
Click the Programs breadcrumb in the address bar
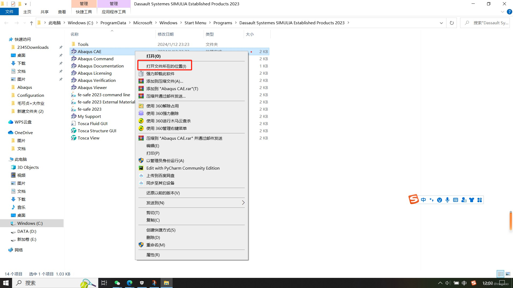[223, 23]
